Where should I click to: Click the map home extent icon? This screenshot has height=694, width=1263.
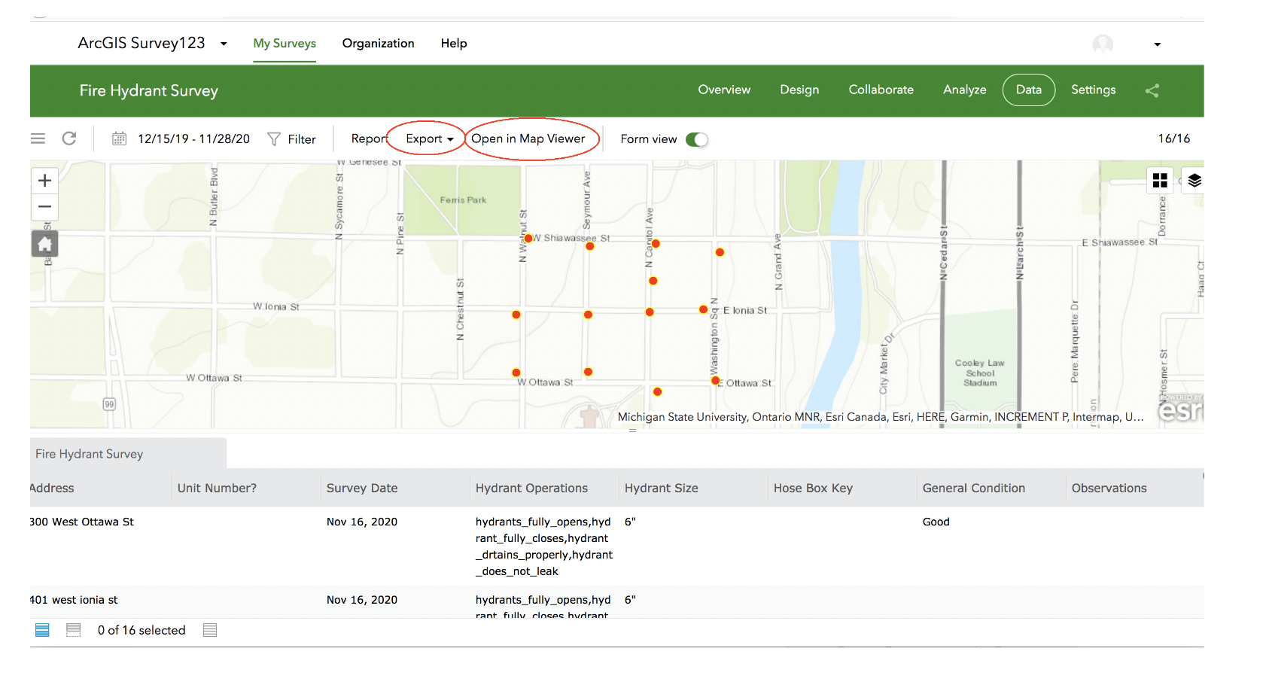point(44,244)
